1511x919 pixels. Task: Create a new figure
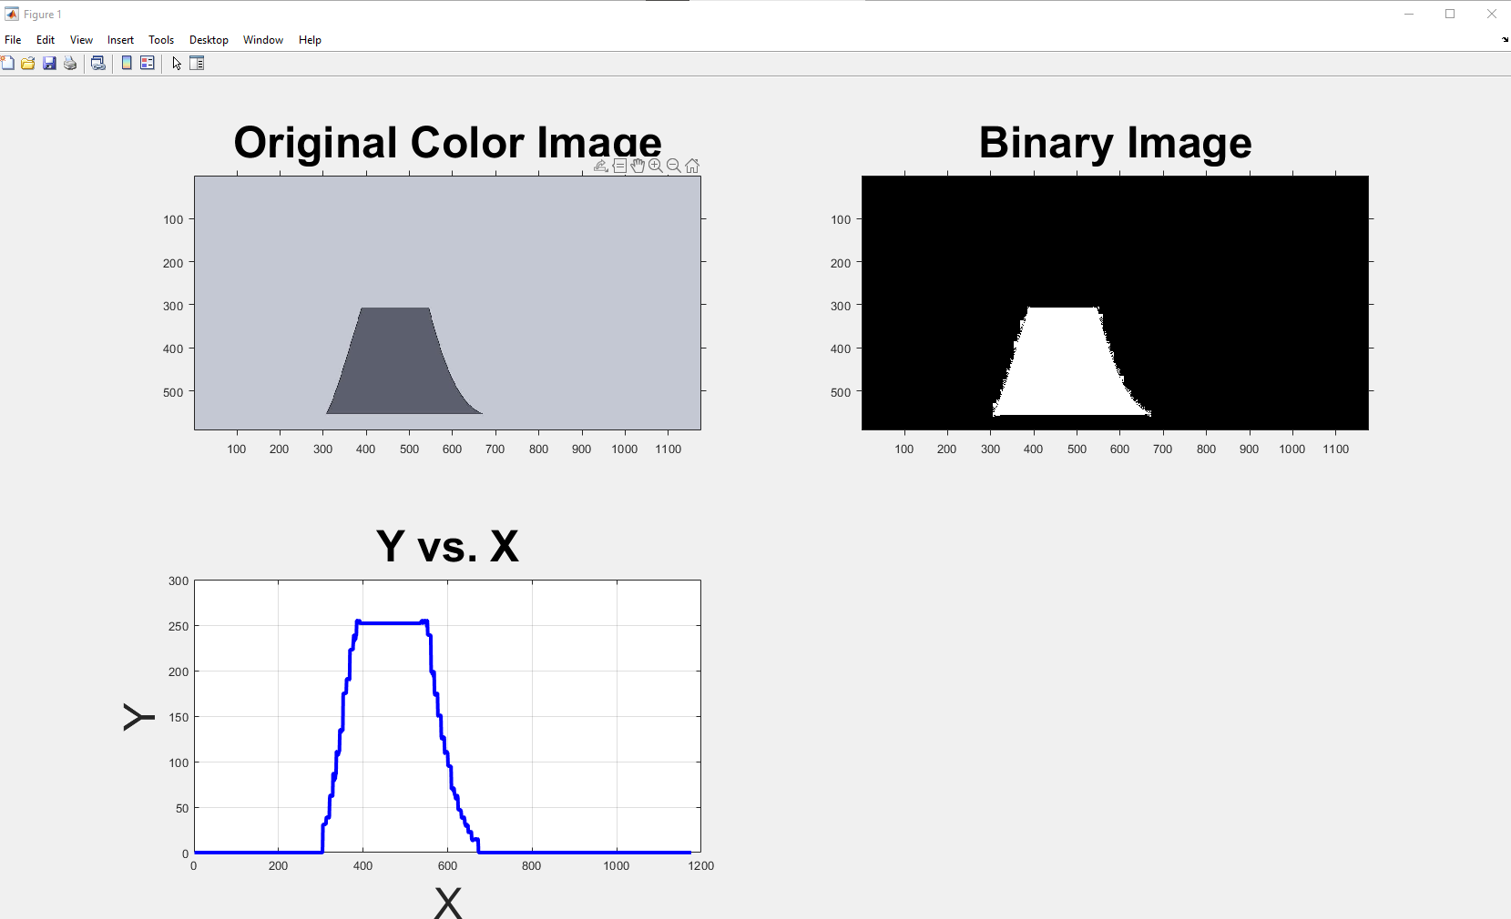[8, 63]
